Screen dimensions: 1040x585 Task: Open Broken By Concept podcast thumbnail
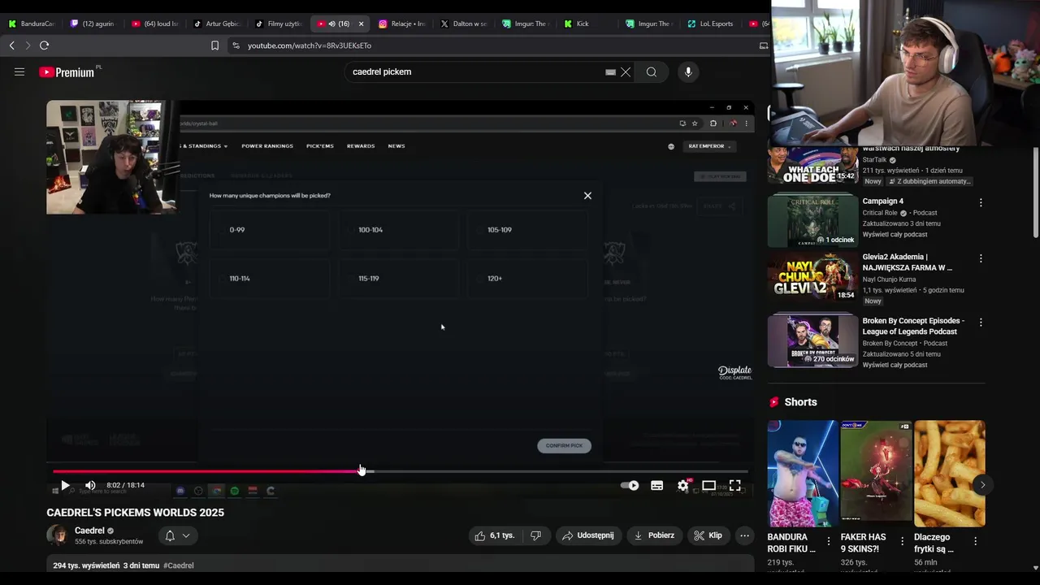812,340
